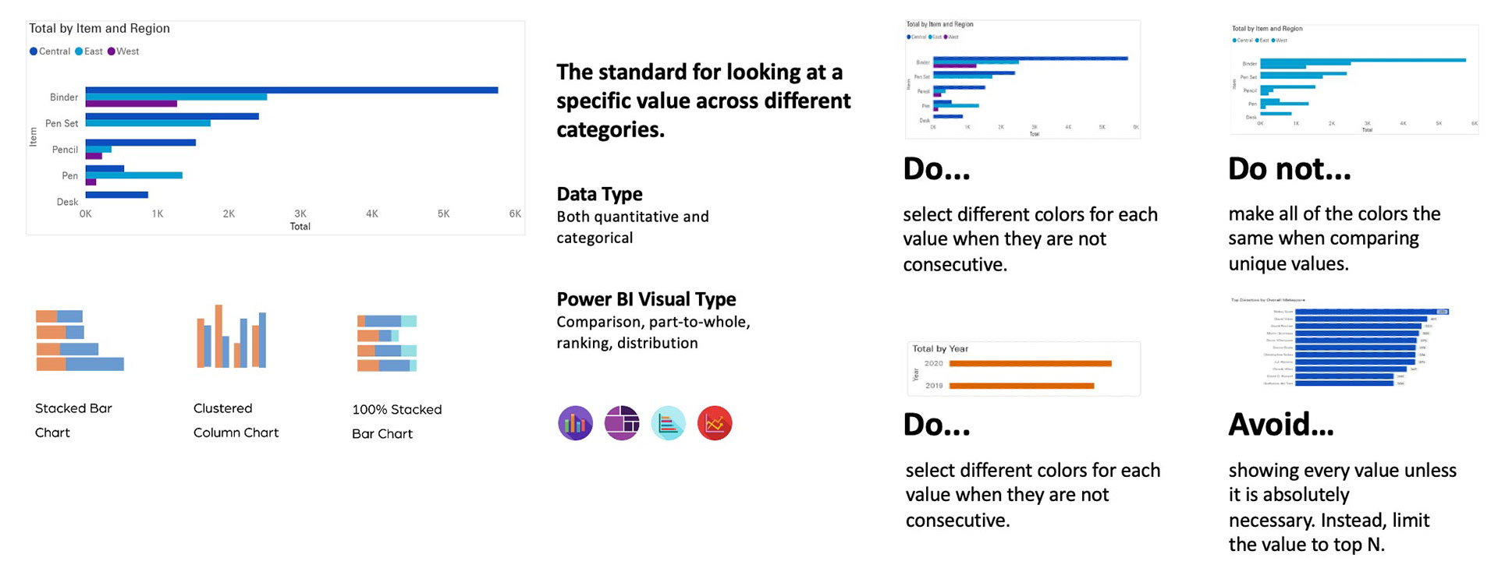This screenshot has height=579, width=1498.
Task: Click the red line chart circle icon
Action: pyautogui.click(x=715, y=423)
